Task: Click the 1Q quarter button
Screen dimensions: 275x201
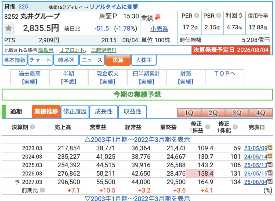Action: pos(189,113)
